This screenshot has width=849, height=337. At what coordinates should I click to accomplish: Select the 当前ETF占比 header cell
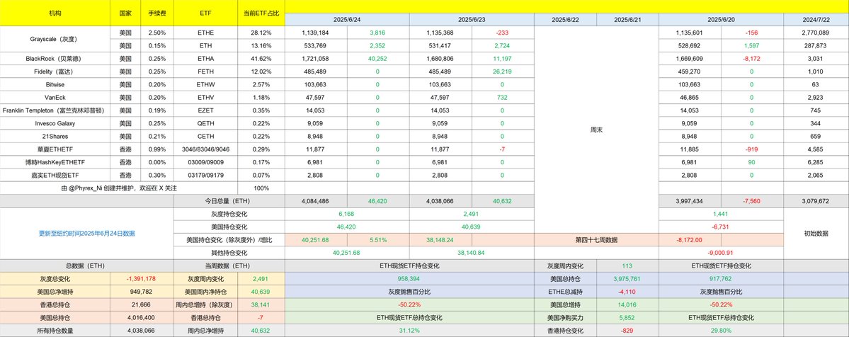[261, 13]
